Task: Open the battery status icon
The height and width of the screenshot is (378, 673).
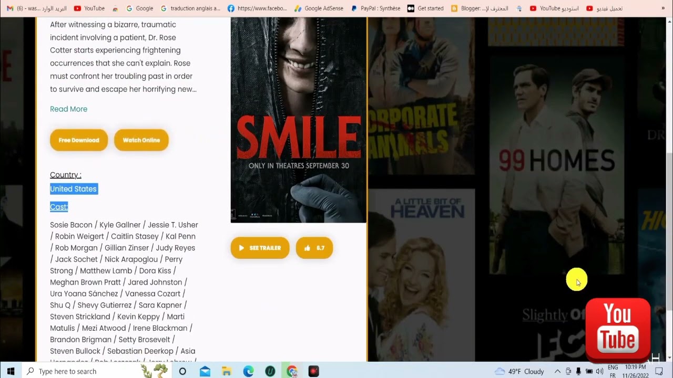Action: tap(589, 371)
